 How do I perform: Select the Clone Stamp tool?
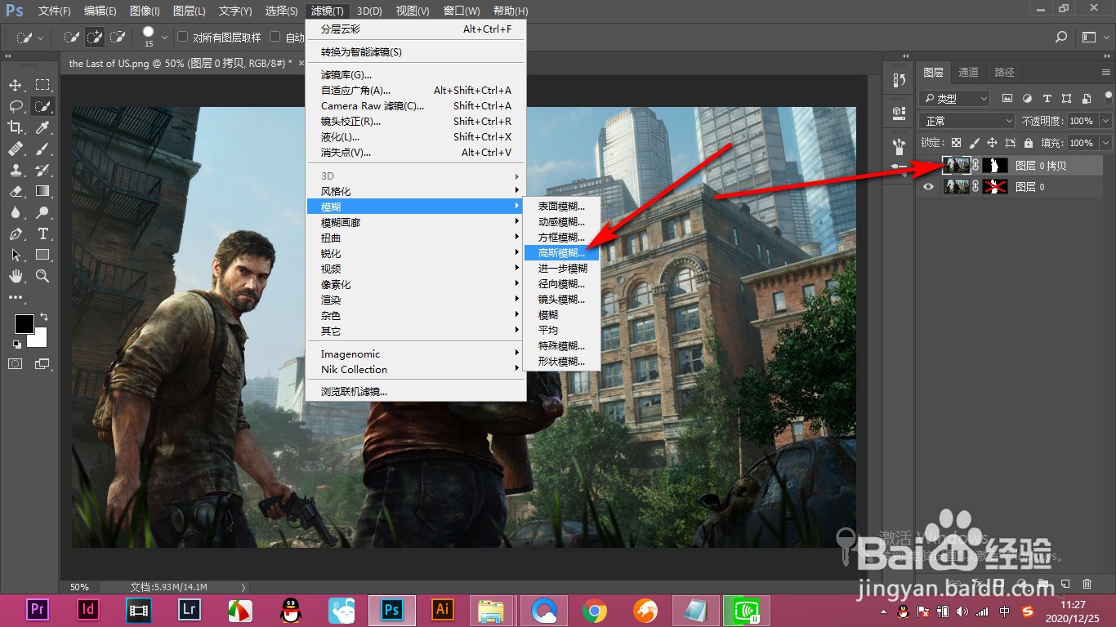[16, 170]
